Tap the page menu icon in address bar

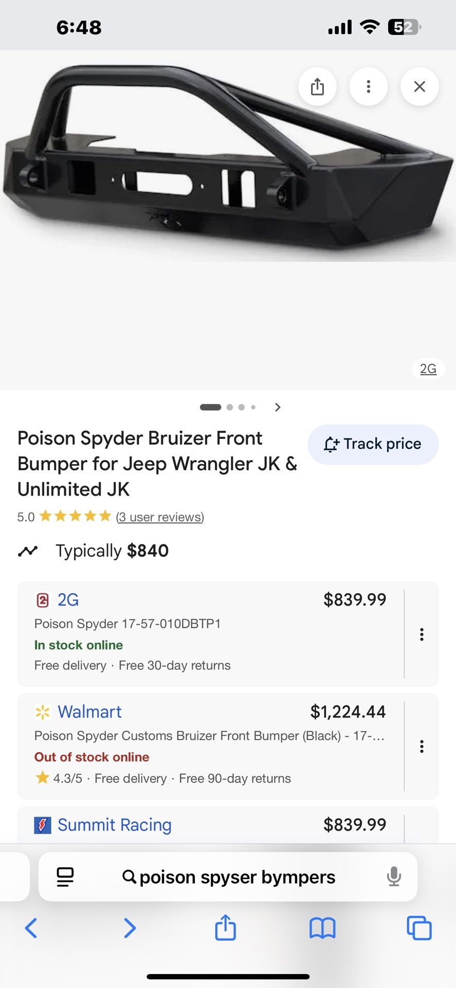(65, 877)
